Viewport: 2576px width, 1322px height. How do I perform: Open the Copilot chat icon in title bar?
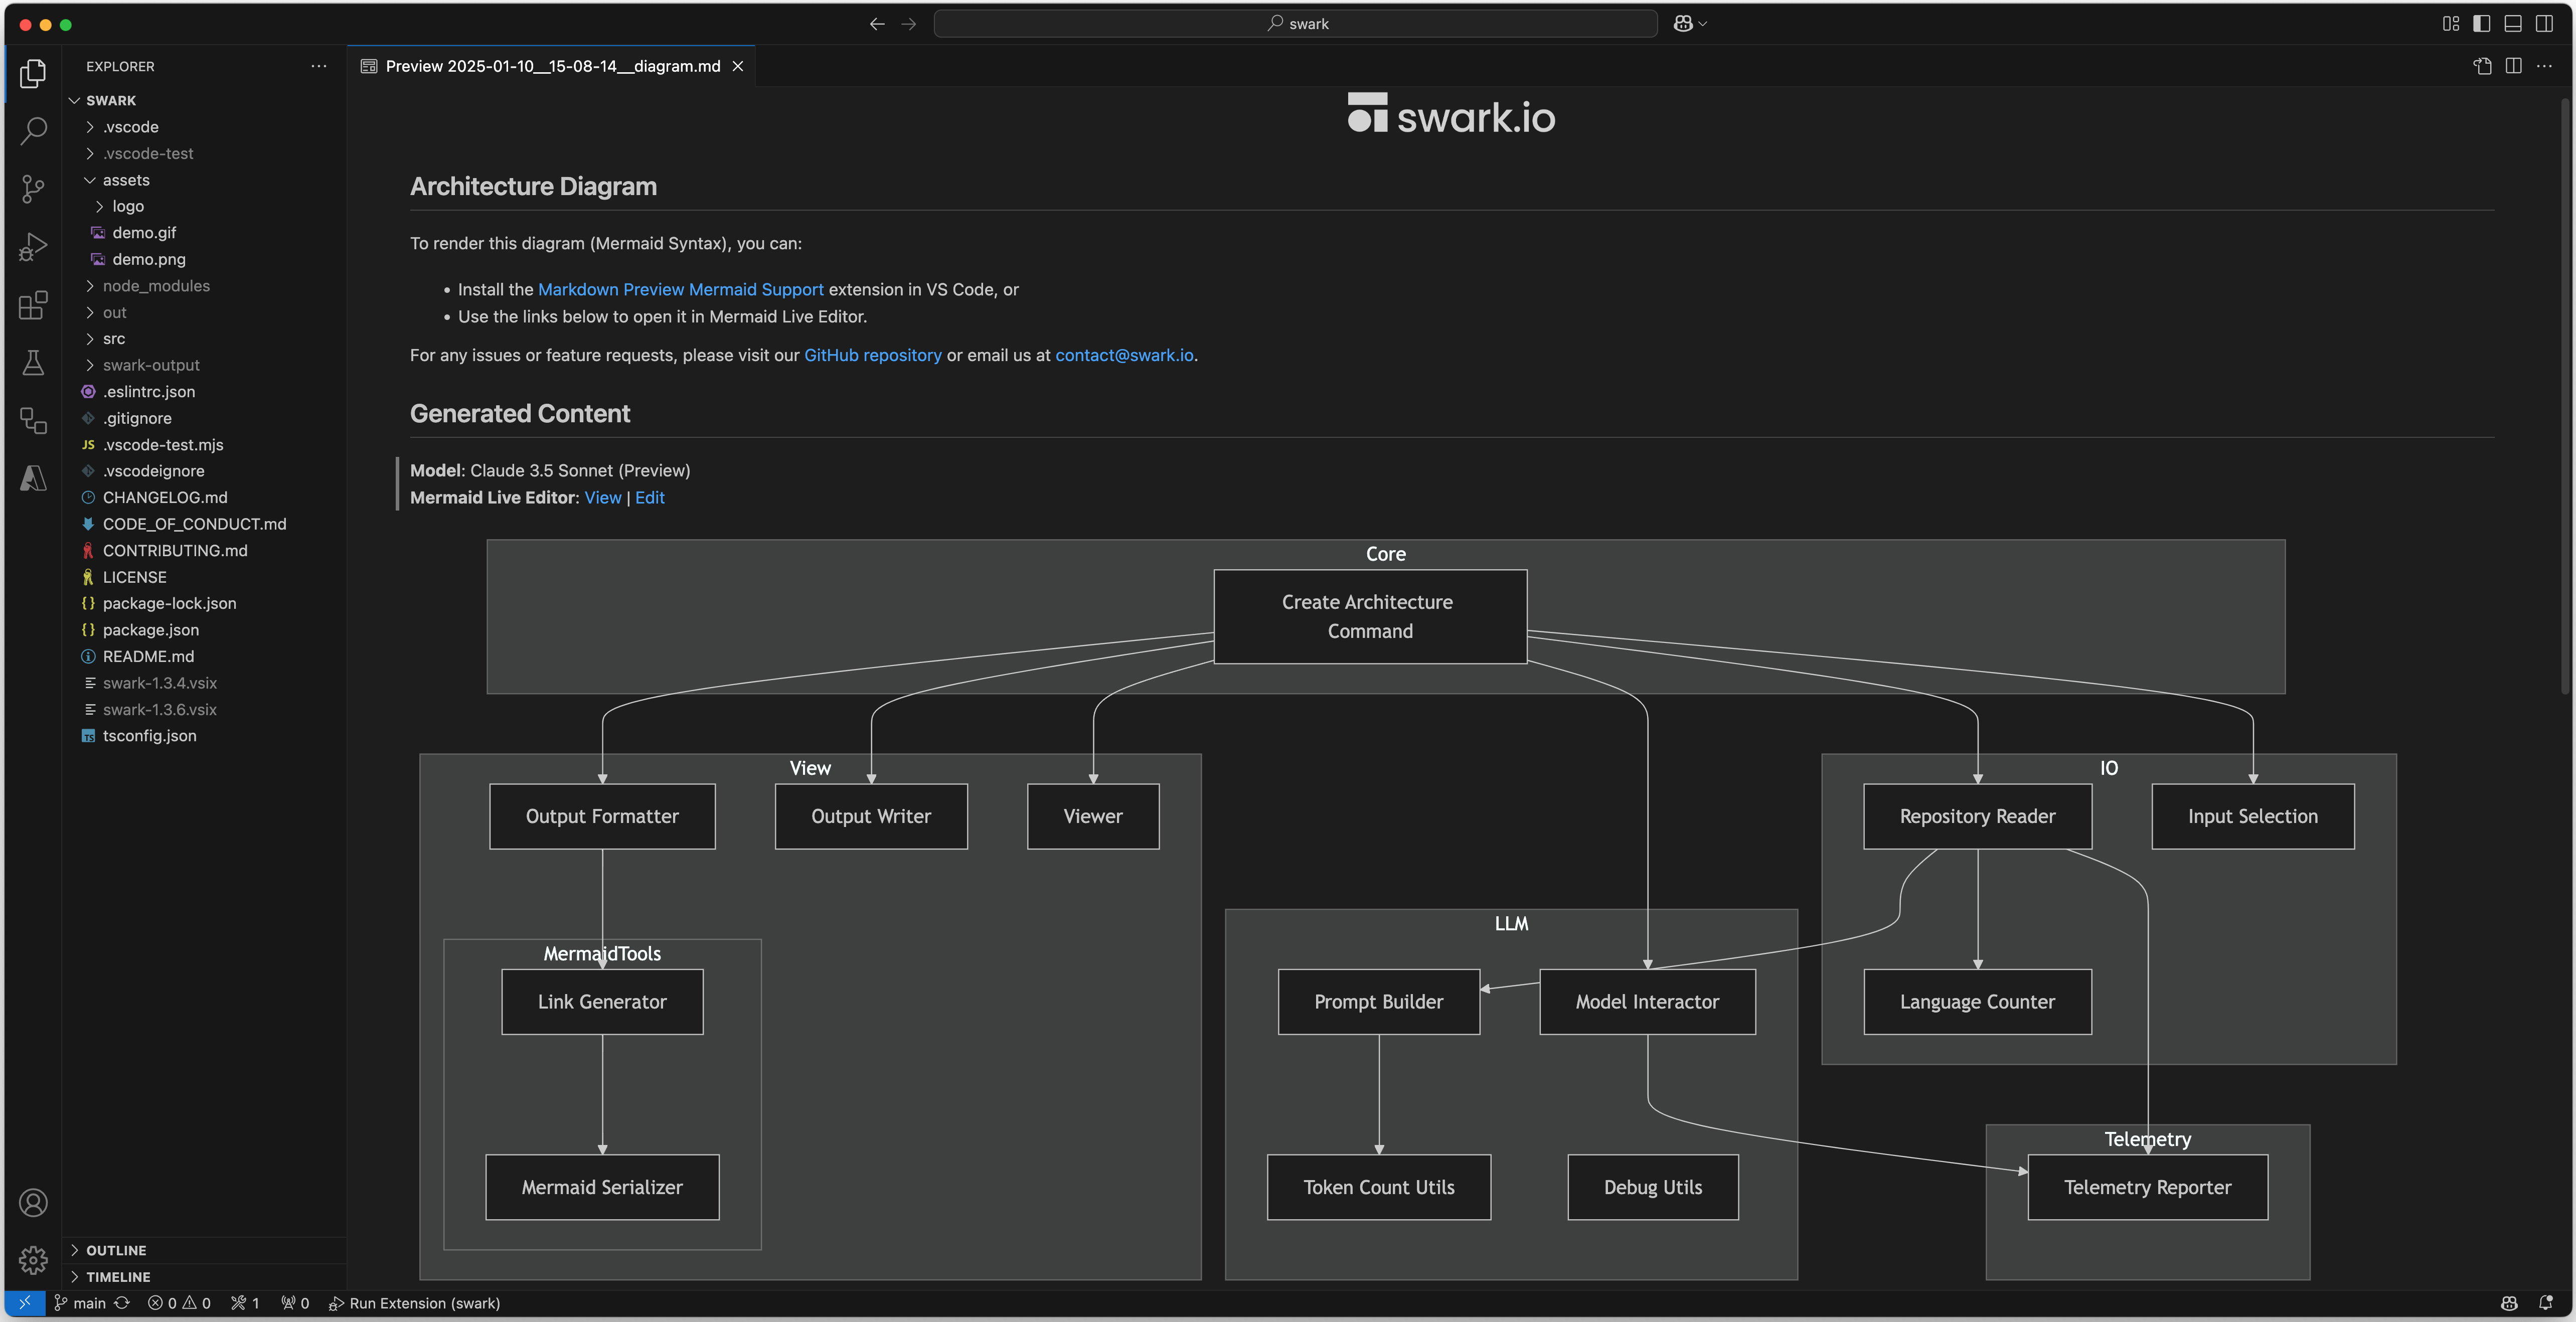click(x=1683, y=24)
